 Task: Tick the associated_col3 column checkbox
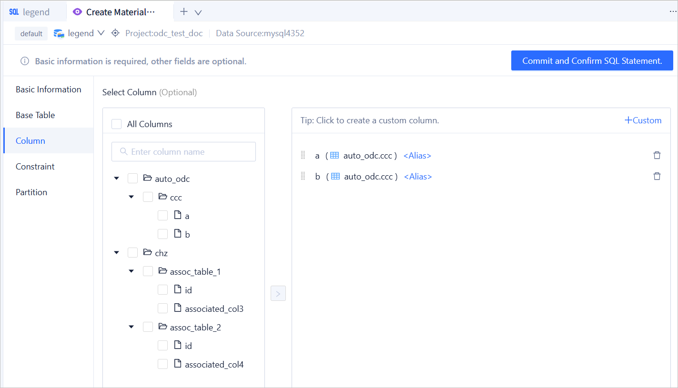pos(163,308)
